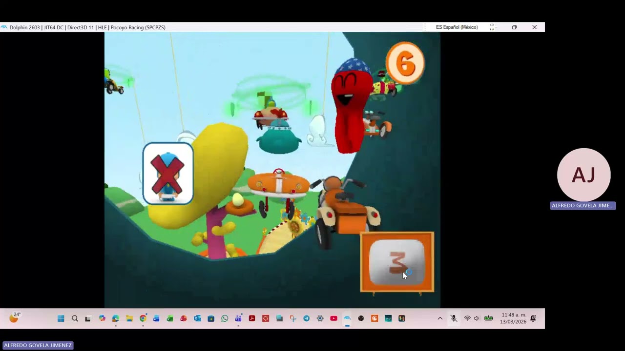Open the Windows Start menu
The image size is (625, 351).
click(61, 318)
